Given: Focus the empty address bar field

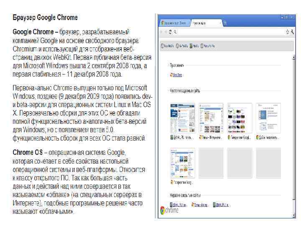Looking at the screenshot, I should (230, 32).
